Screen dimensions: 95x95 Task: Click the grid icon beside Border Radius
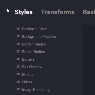(x=18, y=52)
